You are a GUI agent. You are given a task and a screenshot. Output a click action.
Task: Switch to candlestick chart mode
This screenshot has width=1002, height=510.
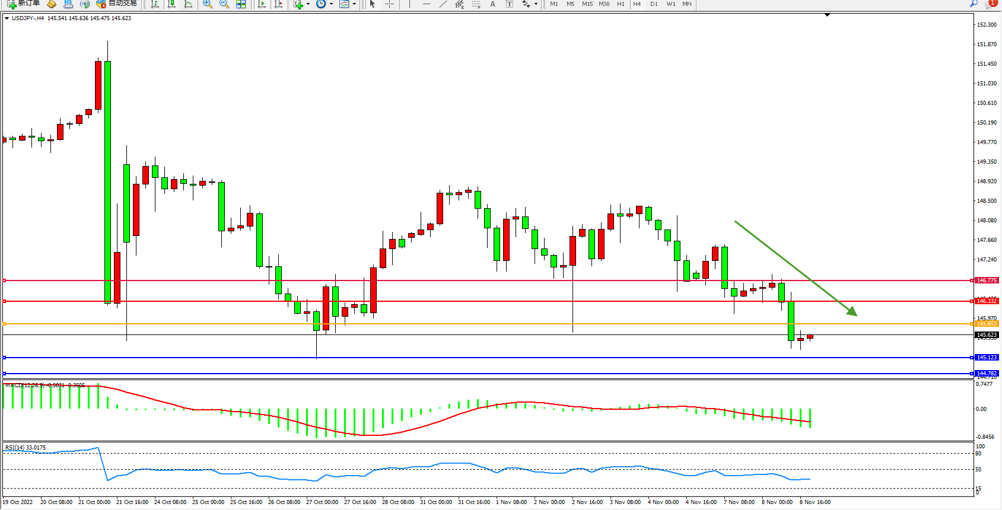(x=171, y=4)
